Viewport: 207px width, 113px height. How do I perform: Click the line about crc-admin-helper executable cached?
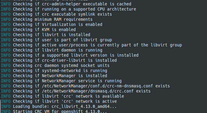(66, 4)
